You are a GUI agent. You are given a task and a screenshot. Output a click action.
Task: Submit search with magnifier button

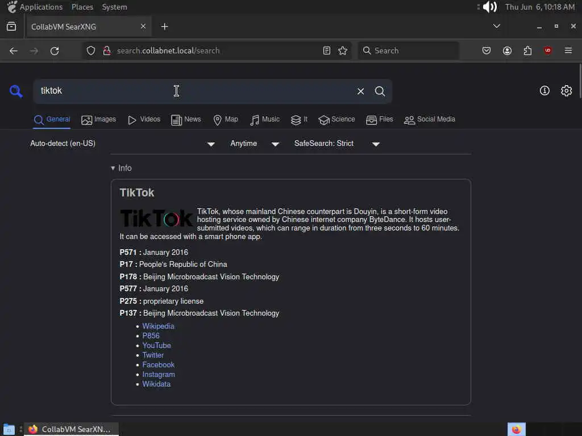[x=380, y=91]
